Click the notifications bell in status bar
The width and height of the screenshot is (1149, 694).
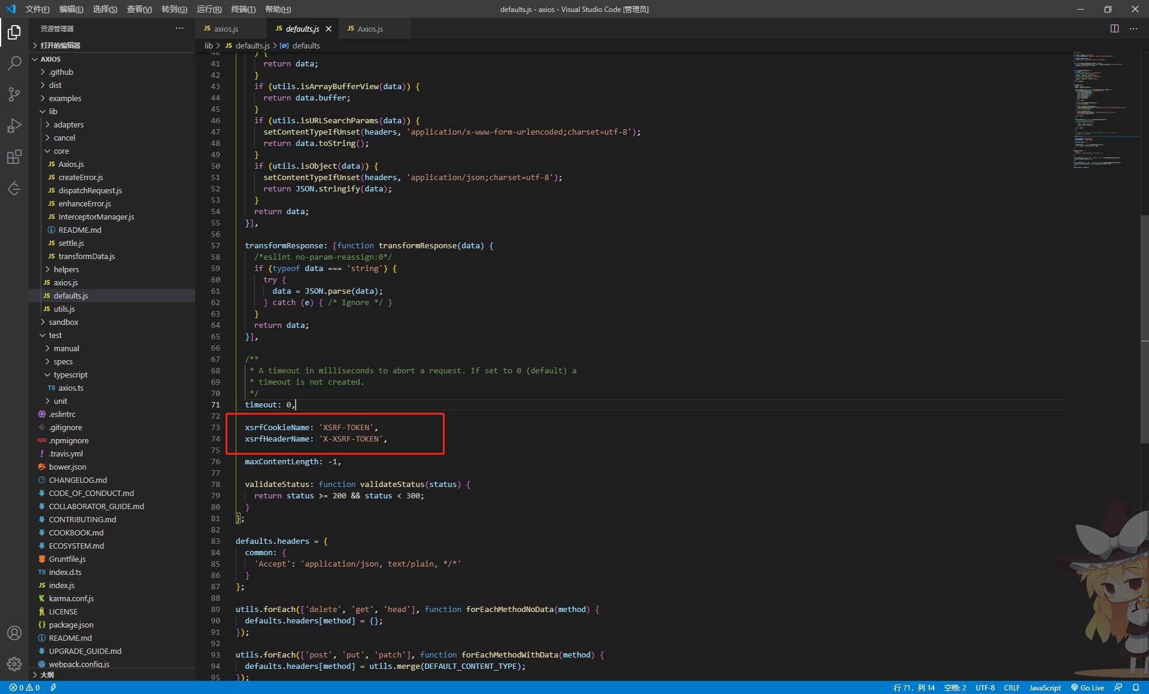pyautogui.click(x=1136, y=688)
